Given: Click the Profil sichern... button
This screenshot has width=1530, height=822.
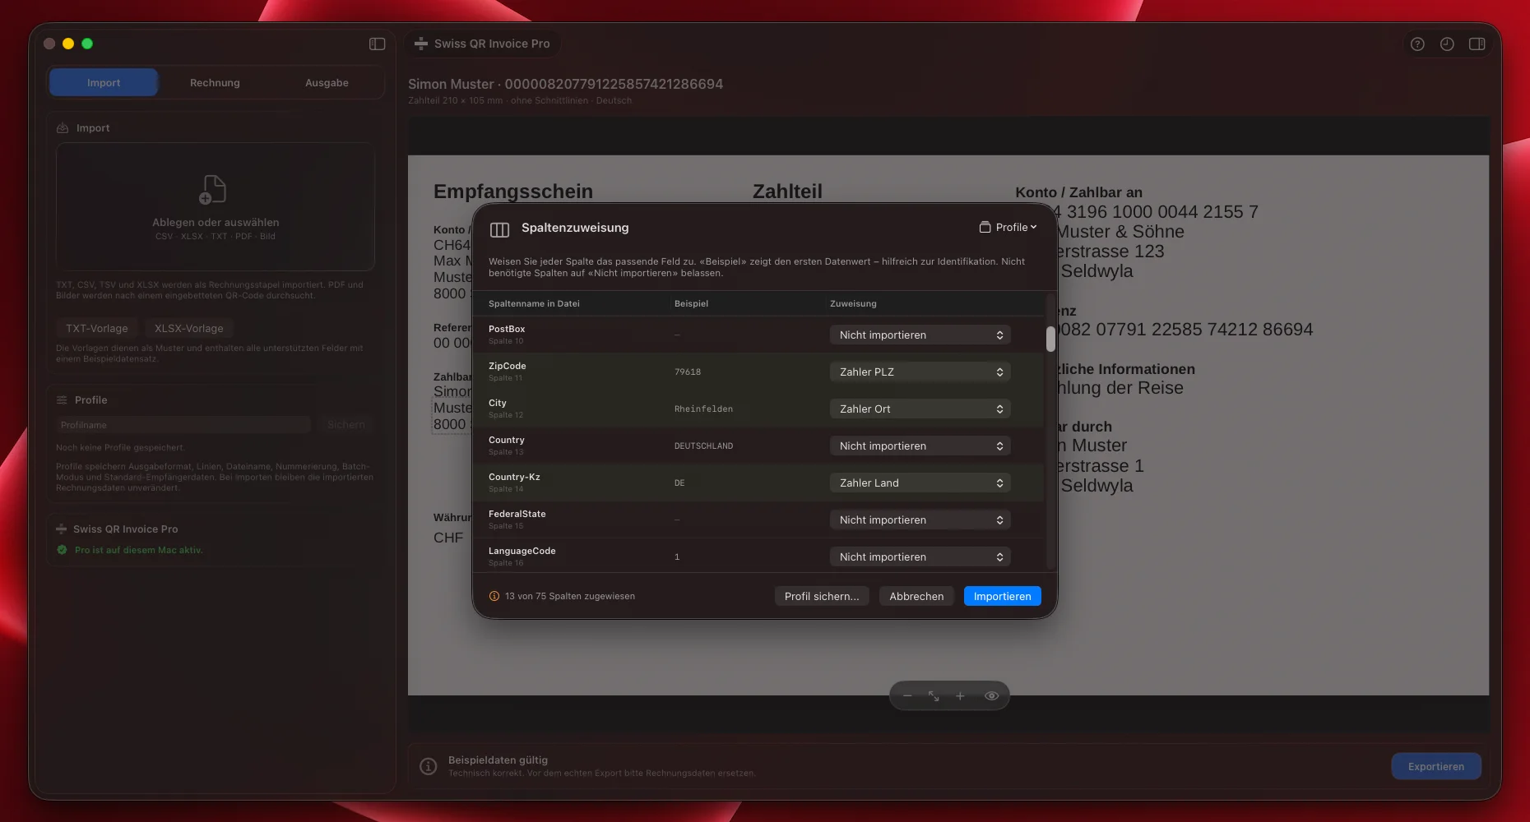Looking at the screenshot, I should tap(821, 596).
